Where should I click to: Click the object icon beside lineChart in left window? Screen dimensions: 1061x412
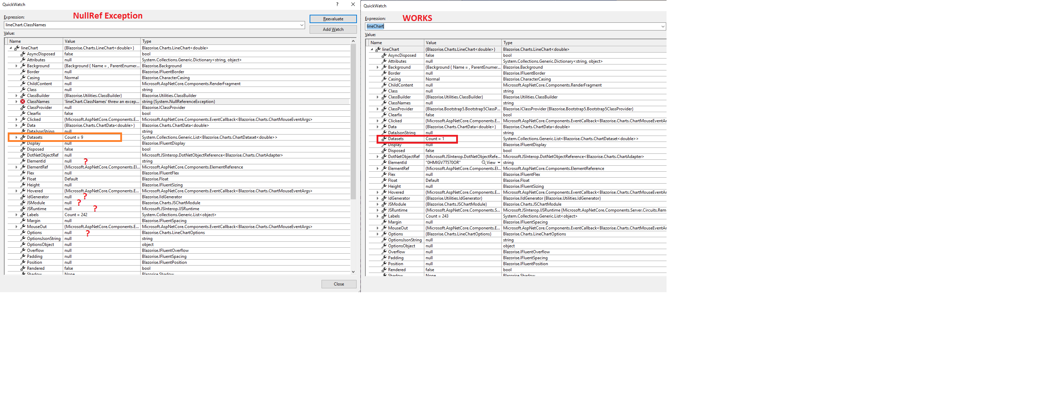17,48
